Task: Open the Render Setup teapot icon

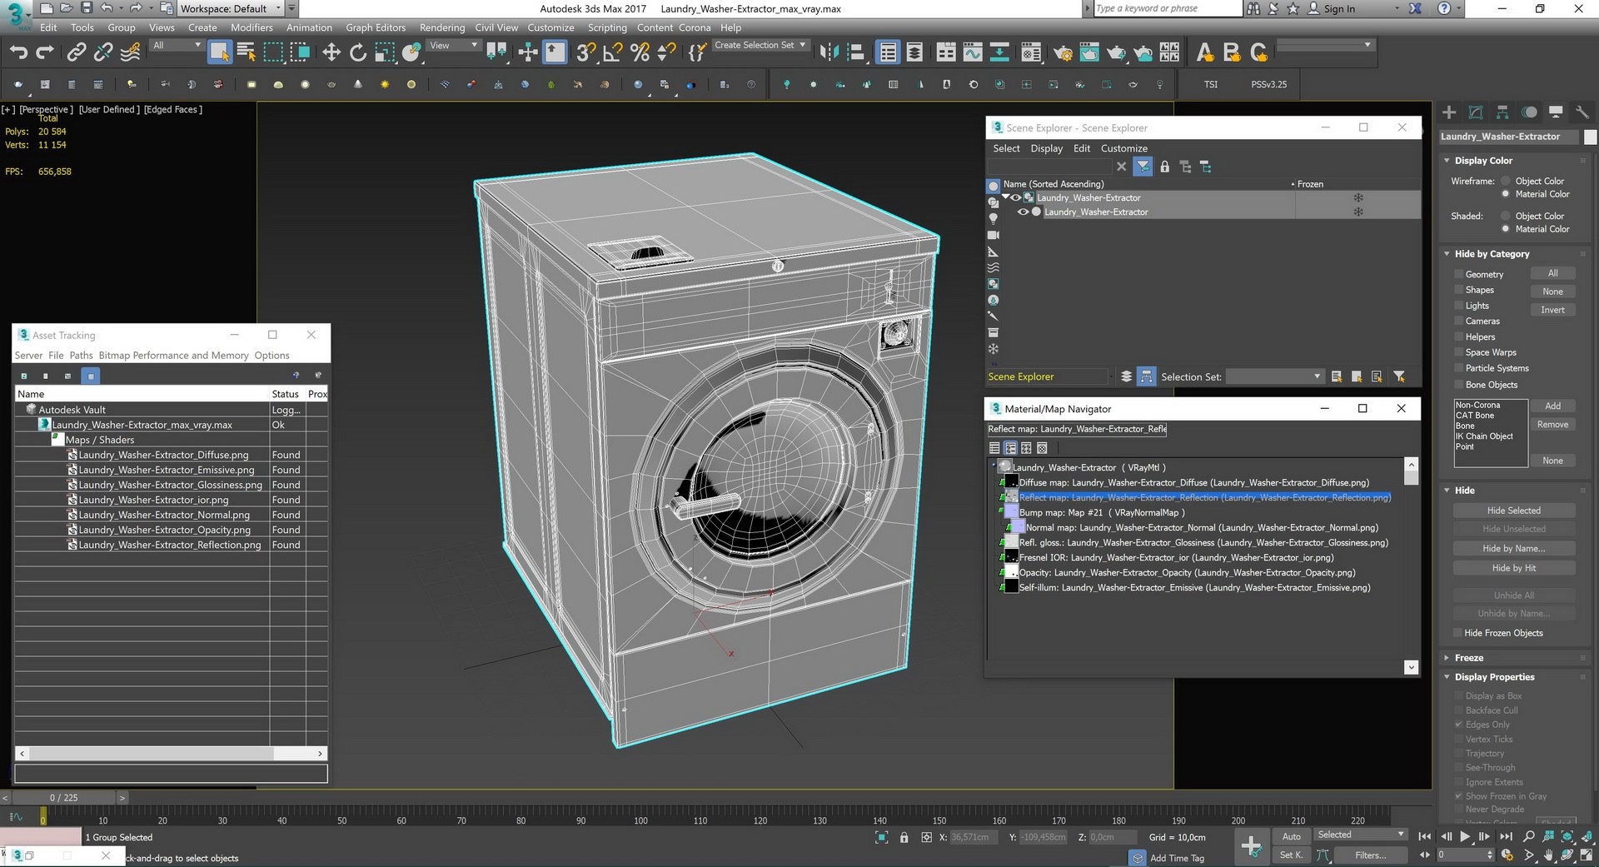Action: [x=1063, y=52]
